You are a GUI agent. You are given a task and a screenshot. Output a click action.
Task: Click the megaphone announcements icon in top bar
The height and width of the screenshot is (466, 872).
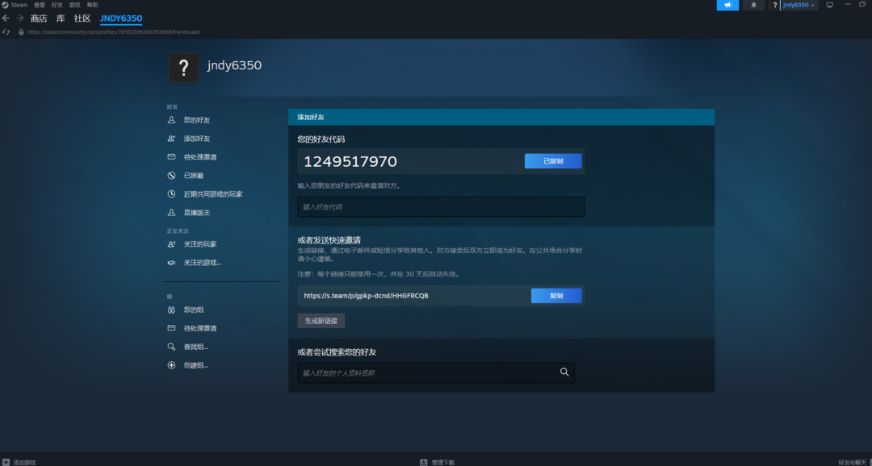point(727,5)
